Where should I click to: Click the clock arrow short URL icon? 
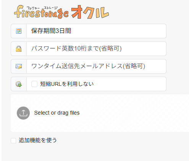19,84
